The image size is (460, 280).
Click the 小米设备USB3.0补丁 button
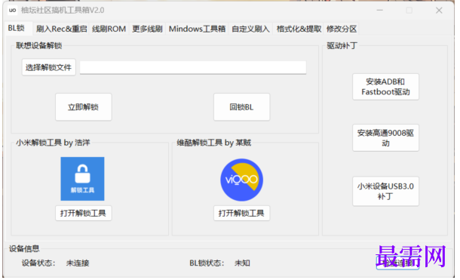point(385,191)
